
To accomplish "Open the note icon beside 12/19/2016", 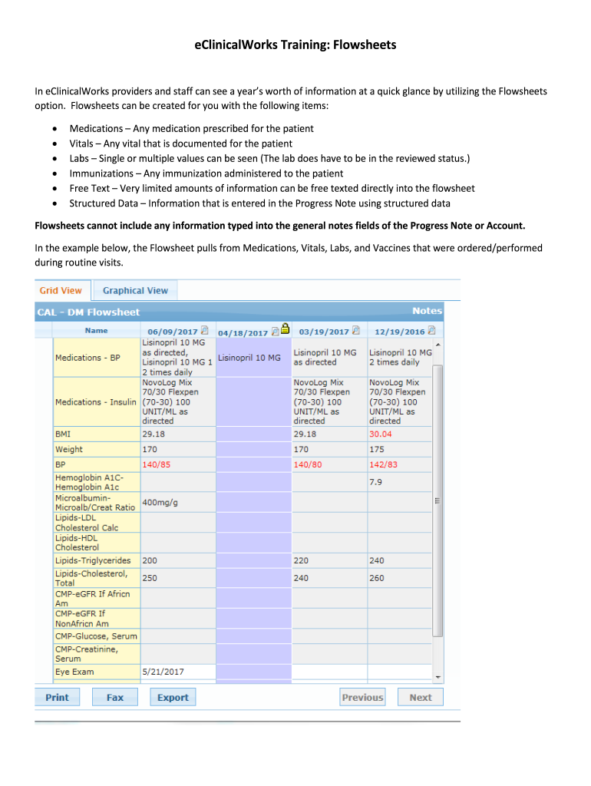I will click(x=431, y=331).
